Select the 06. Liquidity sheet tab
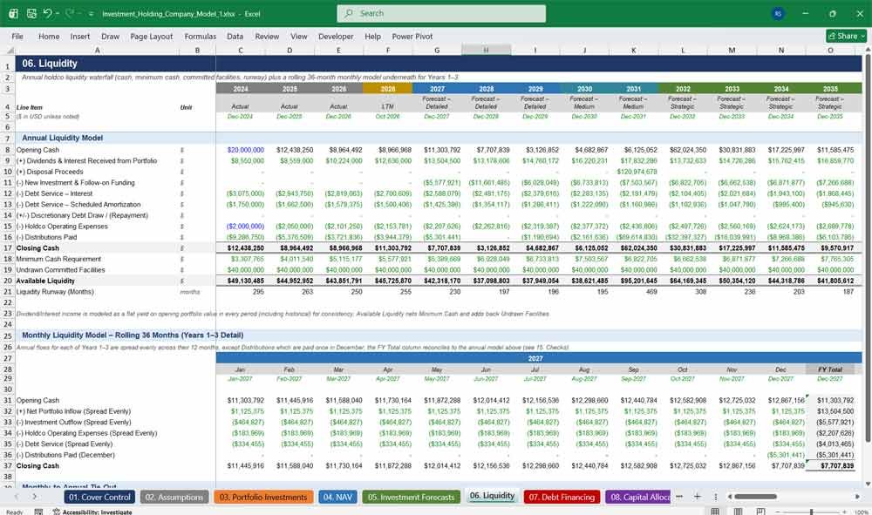The height and width of the screenshot is (515, 872). click(492, 496)
